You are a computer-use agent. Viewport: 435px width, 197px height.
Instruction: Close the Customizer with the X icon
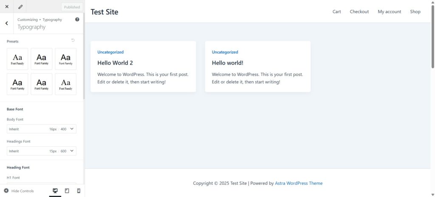(7, 7)
